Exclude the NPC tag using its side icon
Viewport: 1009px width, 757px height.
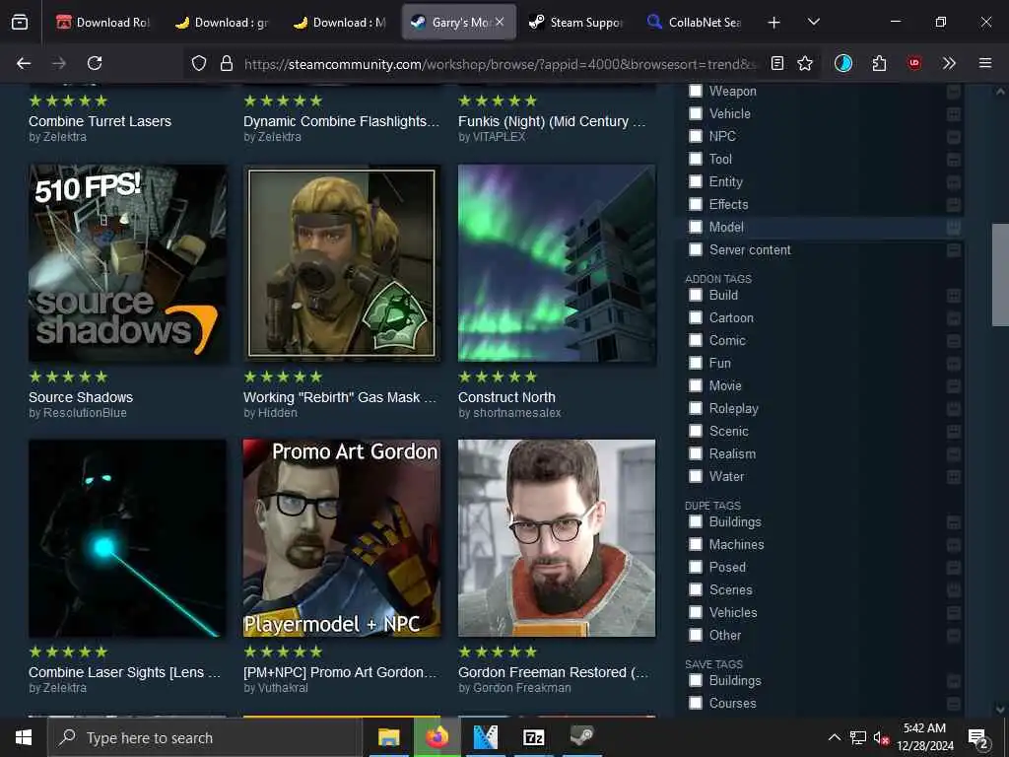click(x=954, y=136)
